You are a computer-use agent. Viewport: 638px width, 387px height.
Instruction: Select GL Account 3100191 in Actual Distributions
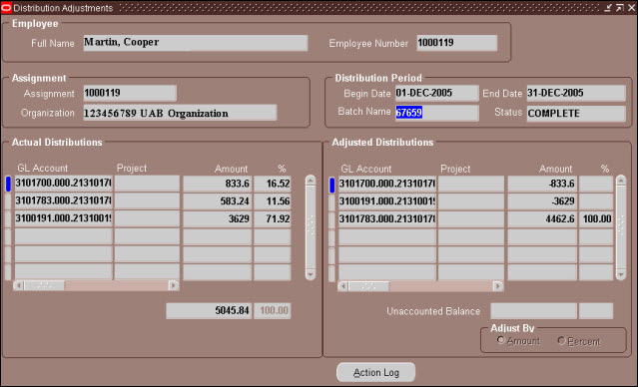coord(63,218)
